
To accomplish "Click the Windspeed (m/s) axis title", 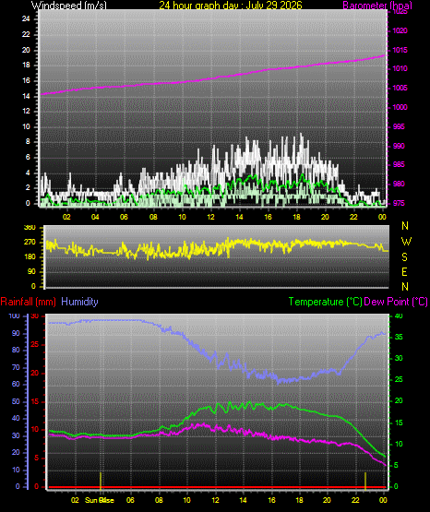I will [69, 5].
